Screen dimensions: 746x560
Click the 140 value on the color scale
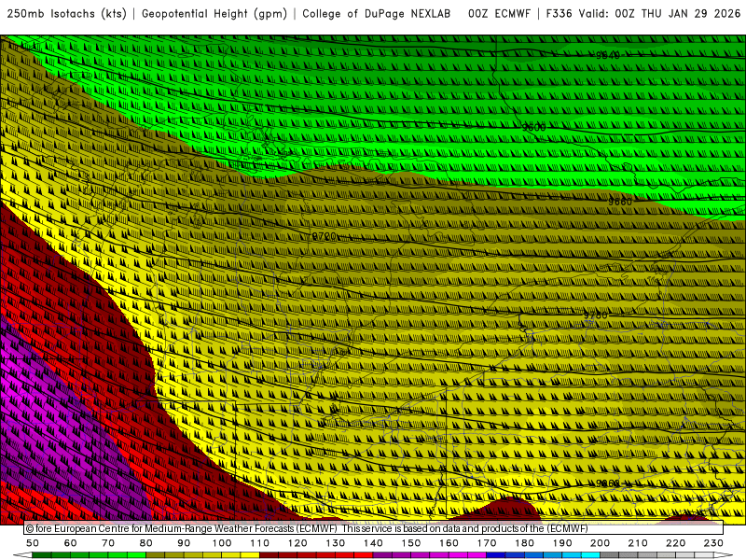click(x=373, y=543)
